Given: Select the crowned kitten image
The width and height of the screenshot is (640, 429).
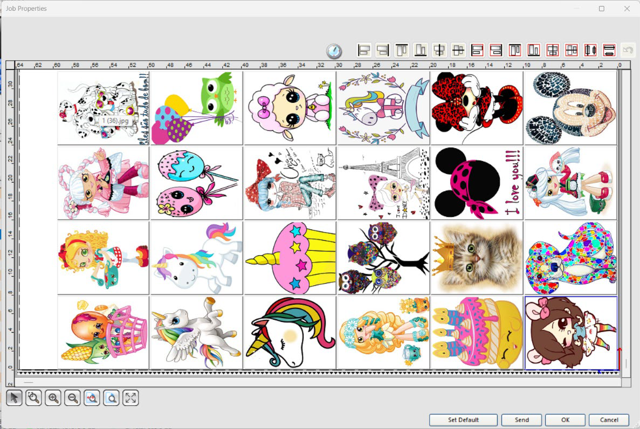Looking at the screenshot, I should [x=477, y=258].
